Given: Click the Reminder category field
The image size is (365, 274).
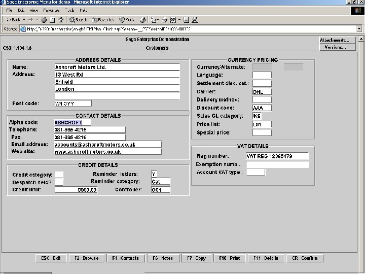Looking at the screenshot, I should (x=161, y=182).
